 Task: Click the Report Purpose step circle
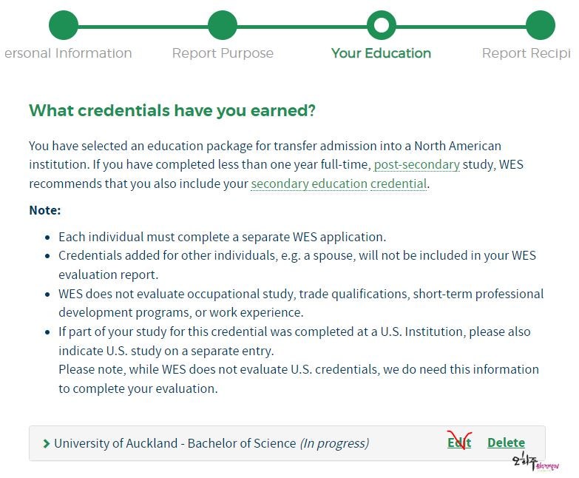(223, 25)
